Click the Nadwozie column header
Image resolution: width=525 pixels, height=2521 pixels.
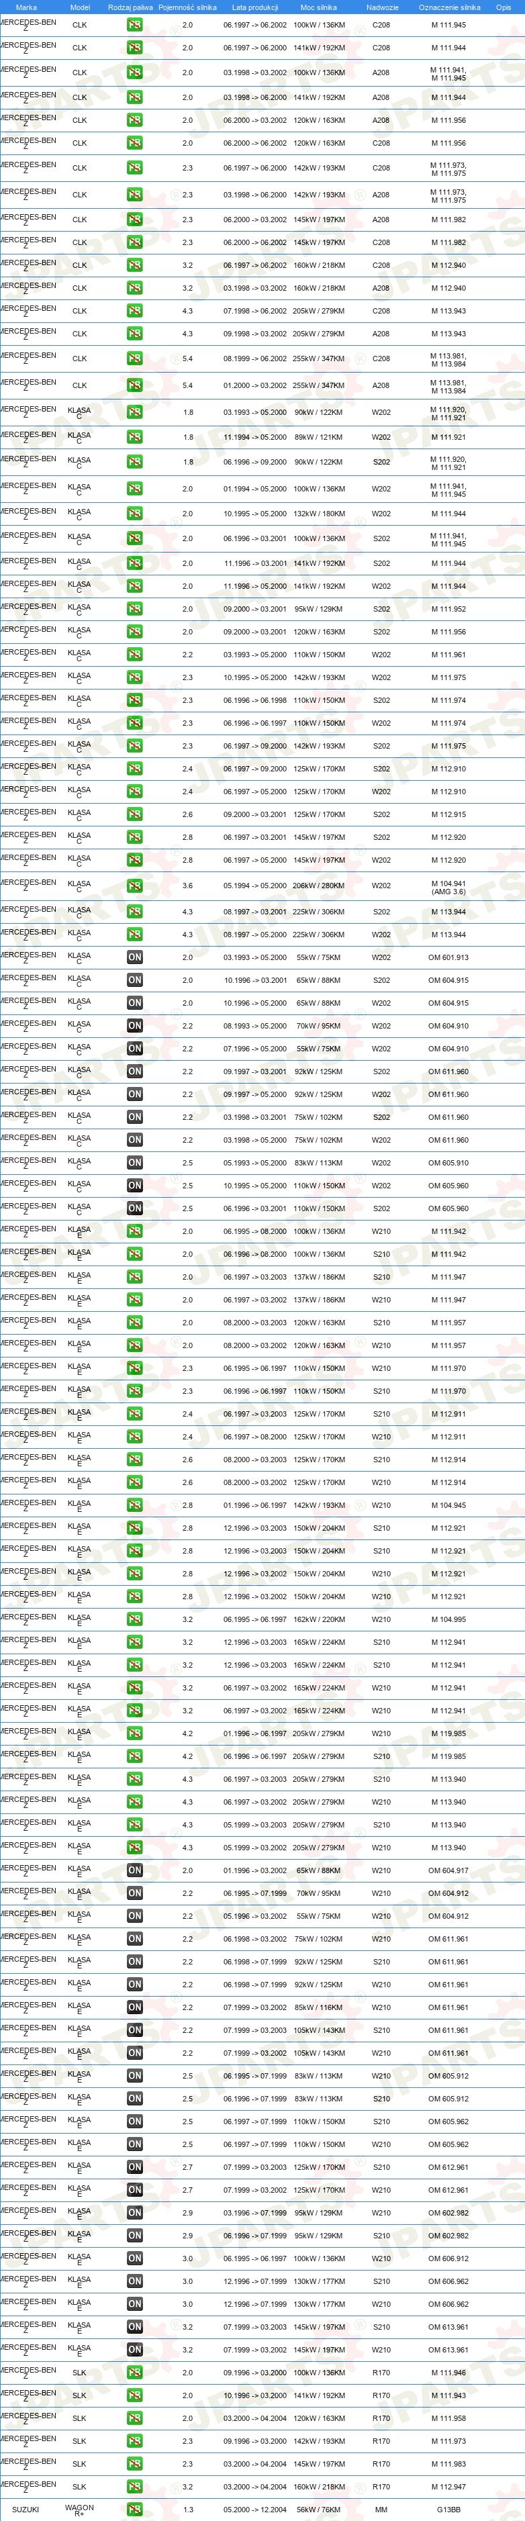(x=382, y=7)
